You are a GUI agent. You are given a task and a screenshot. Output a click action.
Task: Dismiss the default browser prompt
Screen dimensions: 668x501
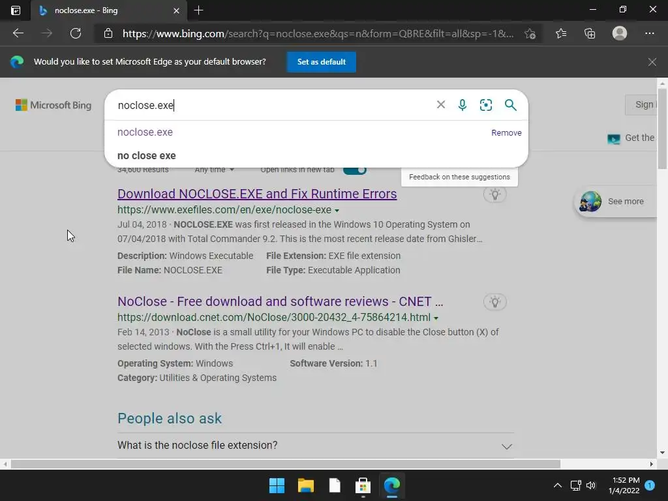652,62
